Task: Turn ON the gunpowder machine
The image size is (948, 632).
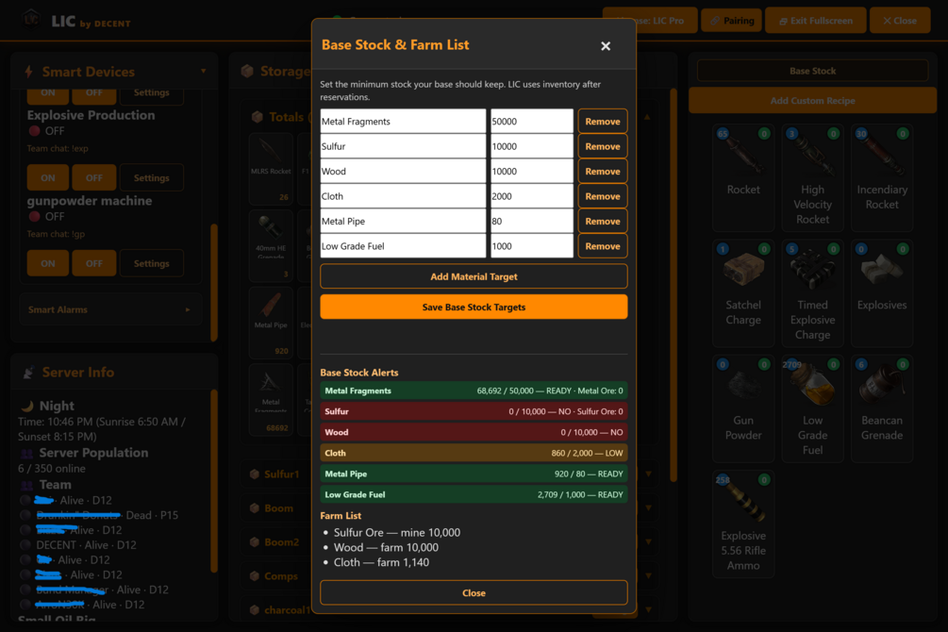Action: [48, 264]
